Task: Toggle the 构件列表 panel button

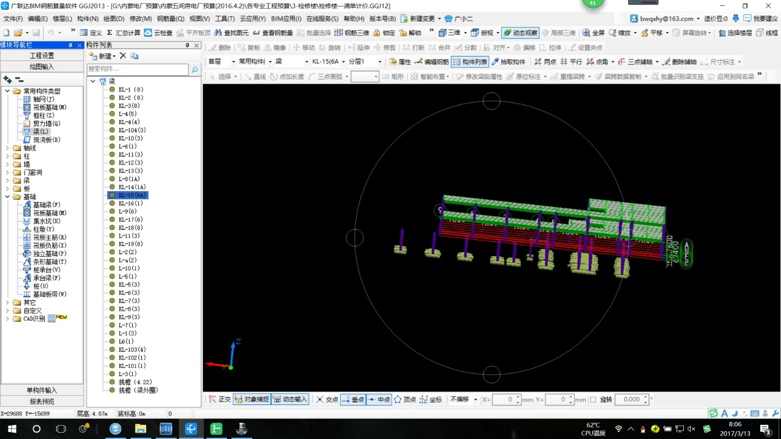Action: [x=470, y=62]
